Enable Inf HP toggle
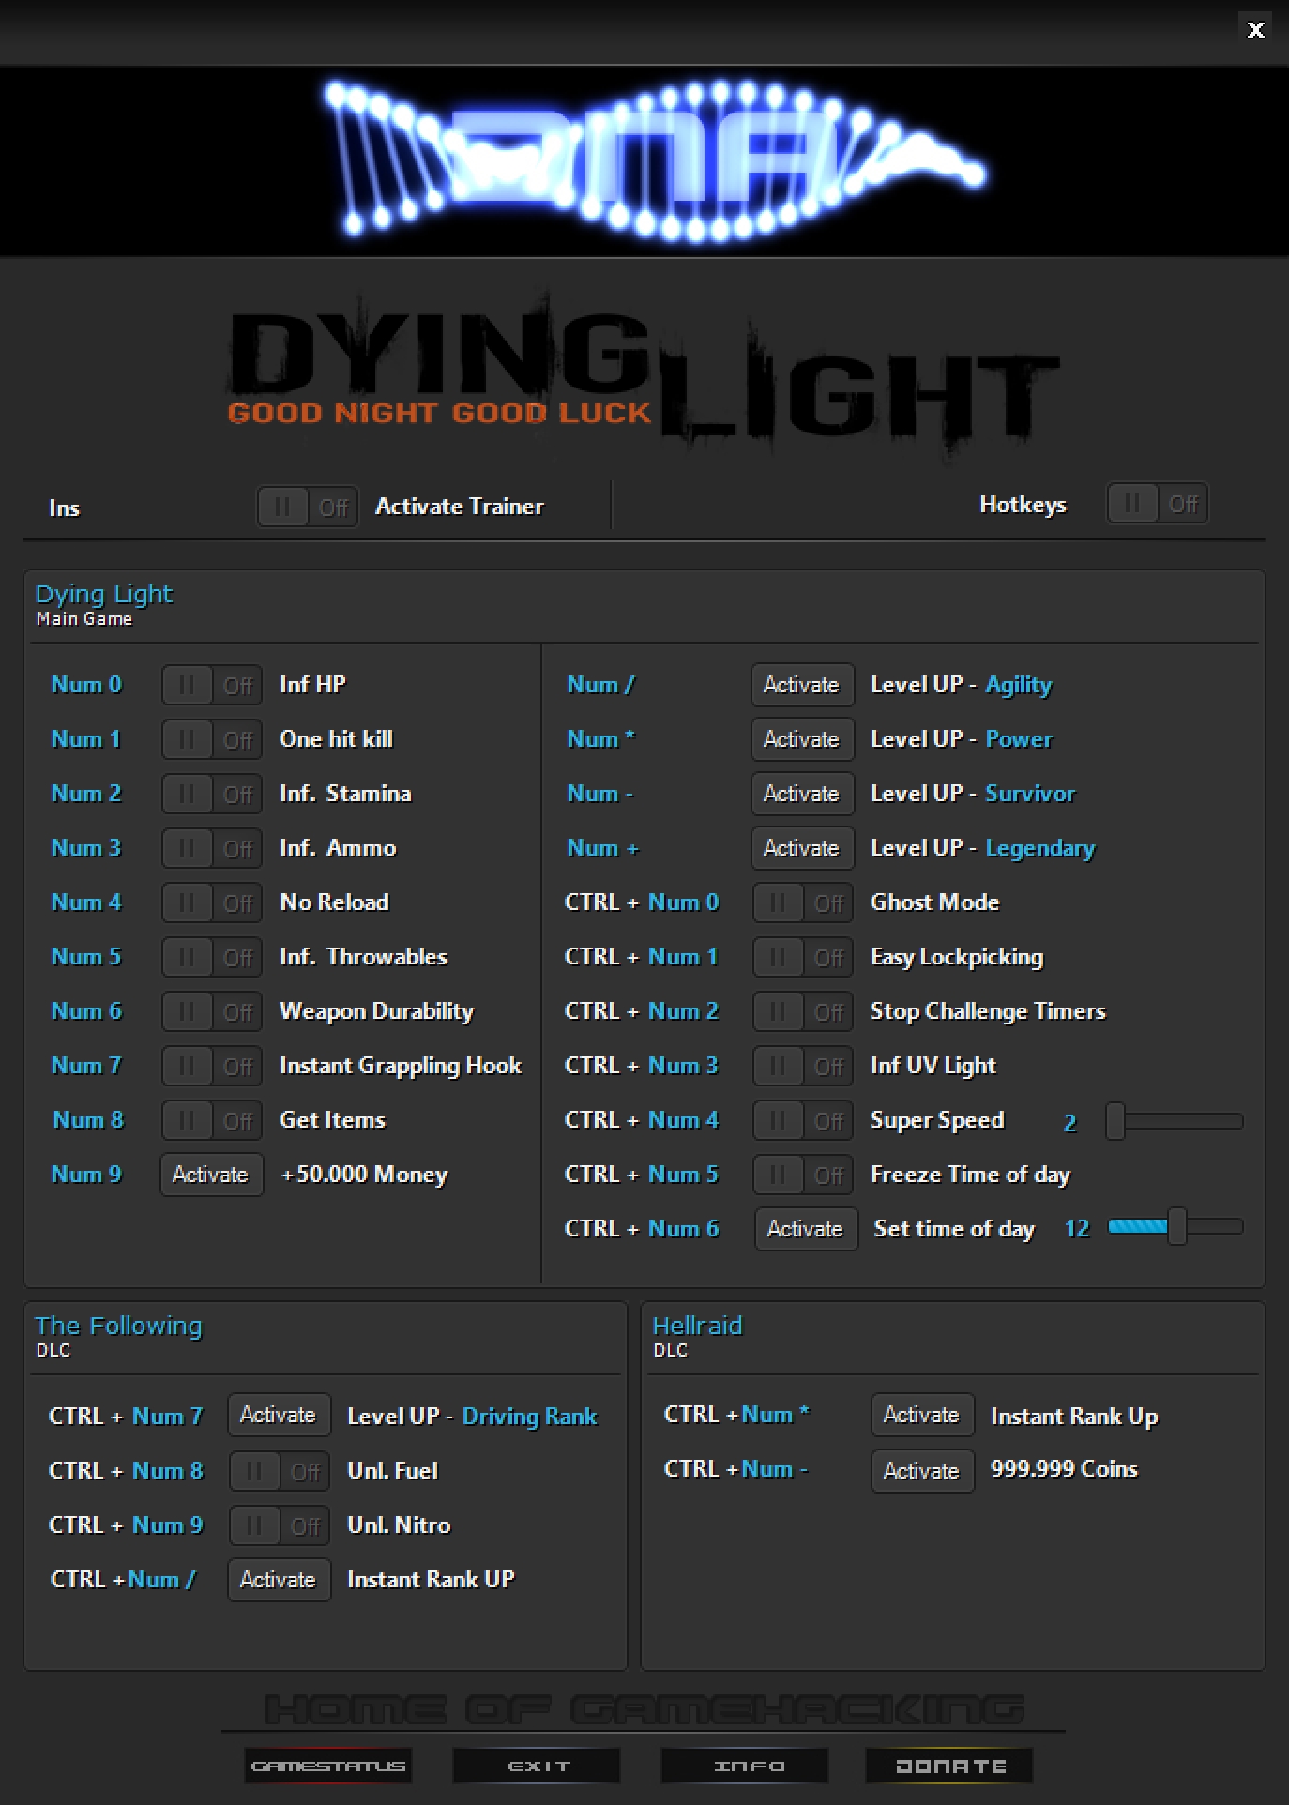 click(212, 686)
